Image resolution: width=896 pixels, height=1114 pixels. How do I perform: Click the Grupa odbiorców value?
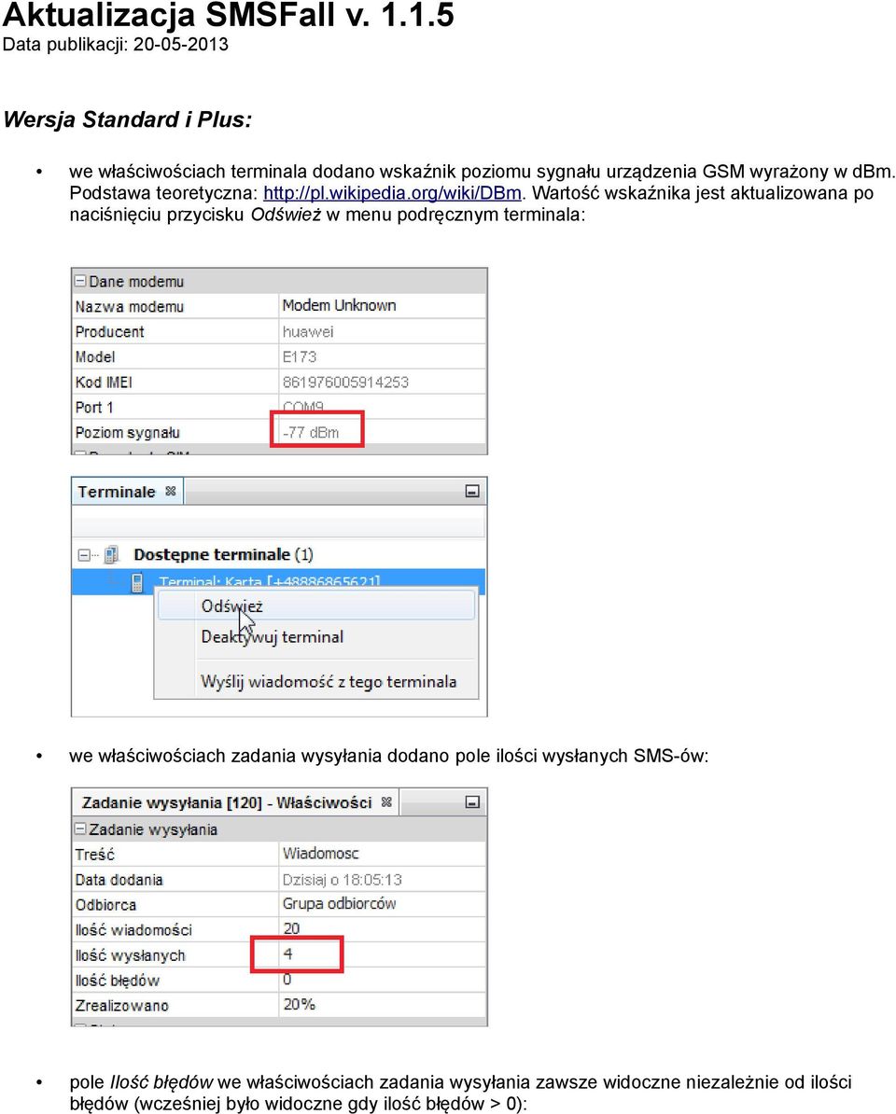coord(339,904)
